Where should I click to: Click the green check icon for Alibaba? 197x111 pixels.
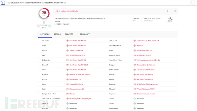point(134,104)
